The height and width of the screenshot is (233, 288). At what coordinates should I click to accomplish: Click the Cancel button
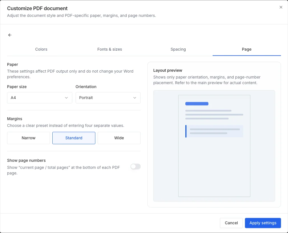click(231, 223)
